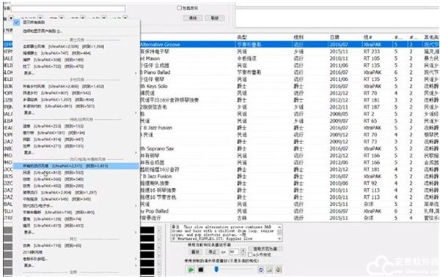Image resolution: width=440 pixels, height=277 pixels.
Task: Select menu entry with UltraPAK=129
Action: [x=76, y=219]
